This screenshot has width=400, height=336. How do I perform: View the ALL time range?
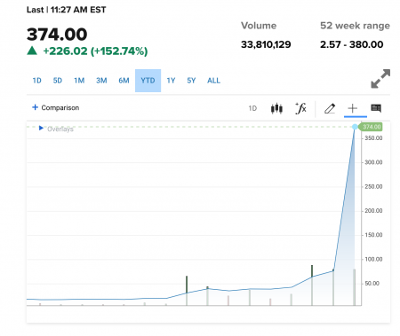coord(213,81)
